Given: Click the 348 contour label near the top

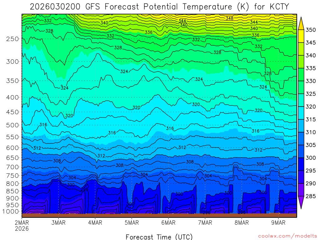Looking at the screenshot, I should click(x=229, y=18).
